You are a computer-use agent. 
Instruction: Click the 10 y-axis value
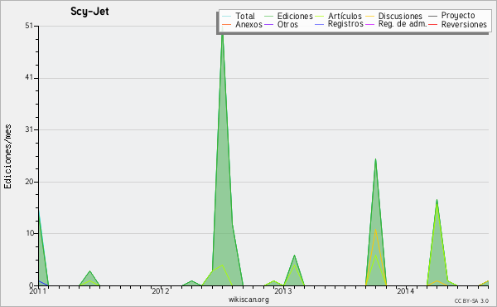30,233
